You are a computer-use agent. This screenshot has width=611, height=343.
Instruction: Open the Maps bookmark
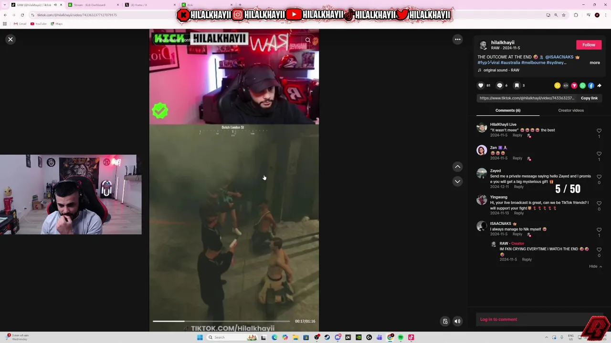57,24
